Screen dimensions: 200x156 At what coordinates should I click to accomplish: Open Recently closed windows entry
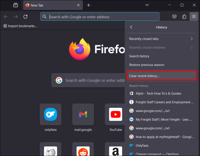(x=161, y=48)
